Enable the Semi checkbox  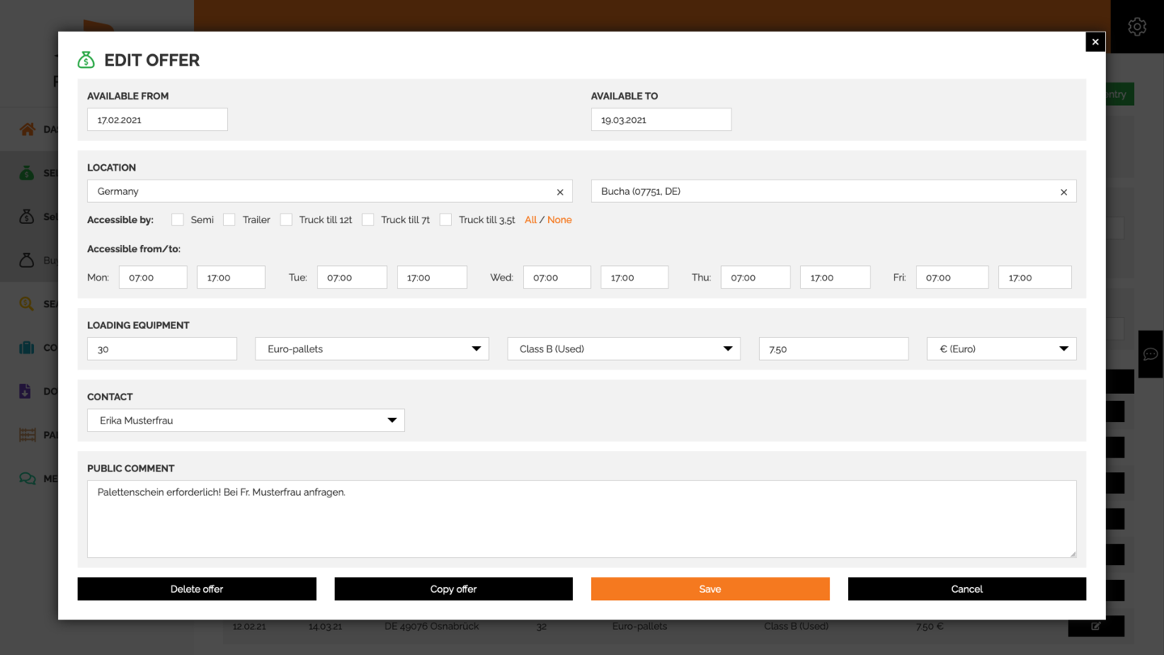pyautogui.click(x=178, y=220)
